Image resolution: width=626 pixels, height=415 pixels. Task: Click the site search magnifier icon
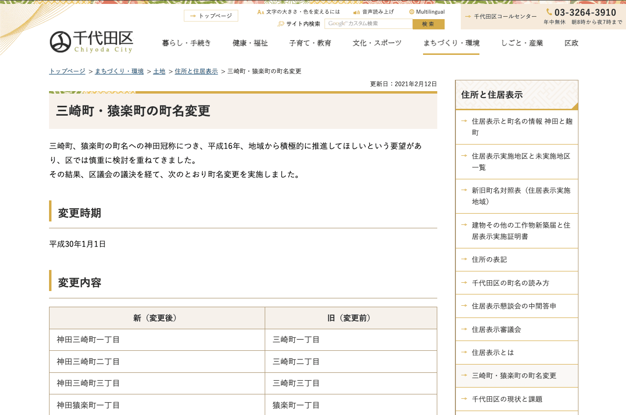[281, 24]
